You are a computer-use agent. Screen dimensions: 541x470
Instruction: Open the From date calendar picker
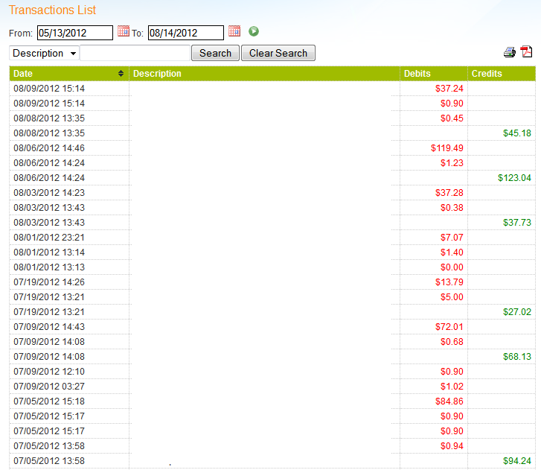tap(124, 31)
